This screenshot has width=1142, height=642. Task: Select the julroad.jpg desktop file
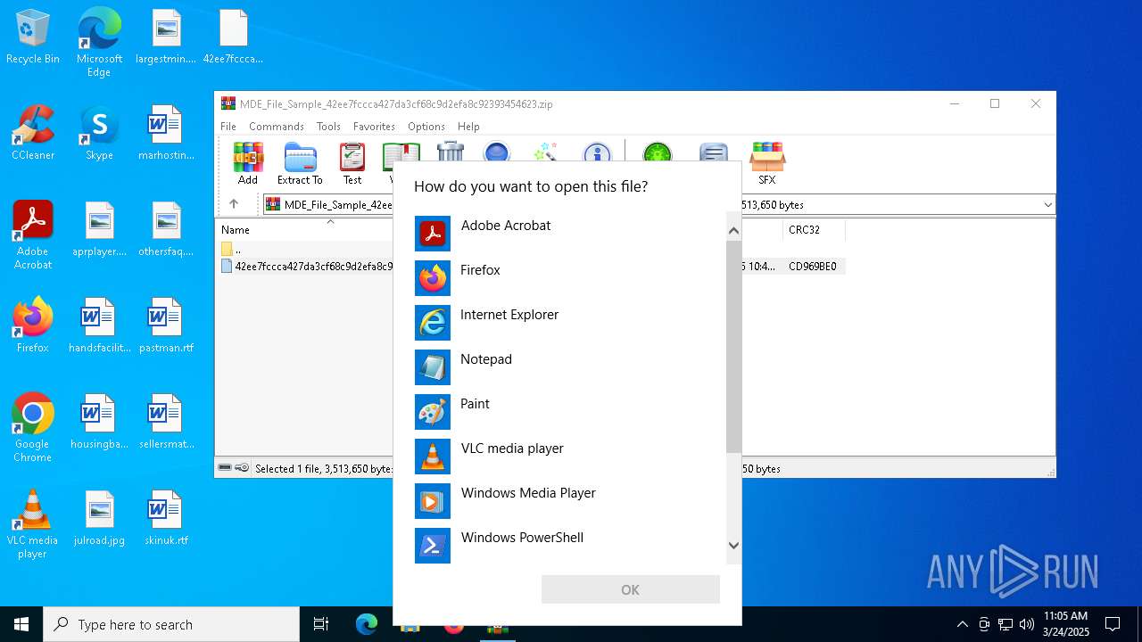click(99, 518)
